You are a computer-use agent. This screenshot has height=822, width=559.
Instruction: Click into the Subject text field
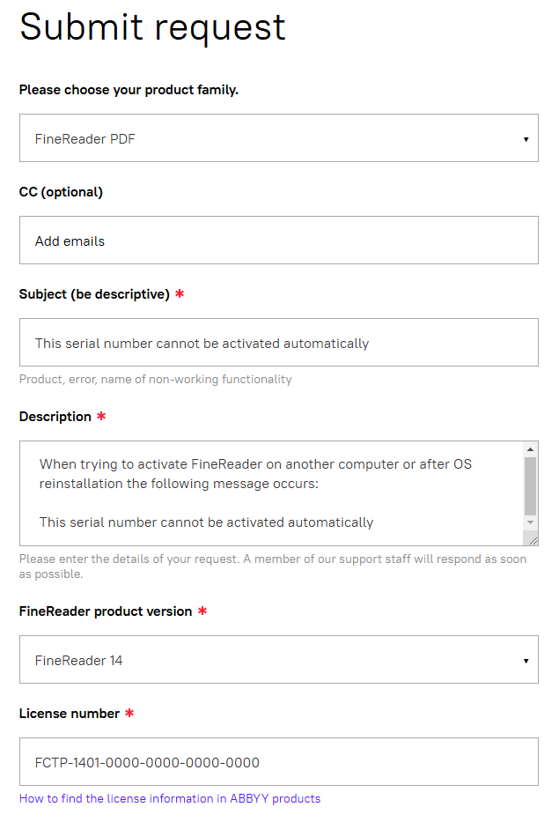point(279,343)
